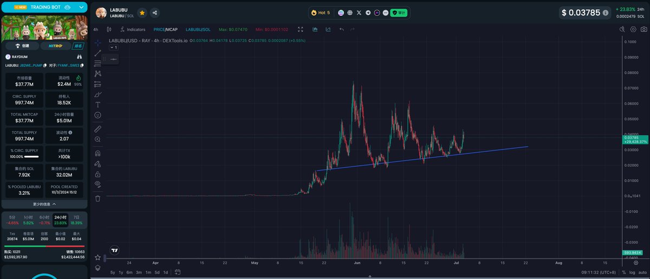The image size is (650, 279).
Task: Select the ruler measure tool
Action: 97,129
